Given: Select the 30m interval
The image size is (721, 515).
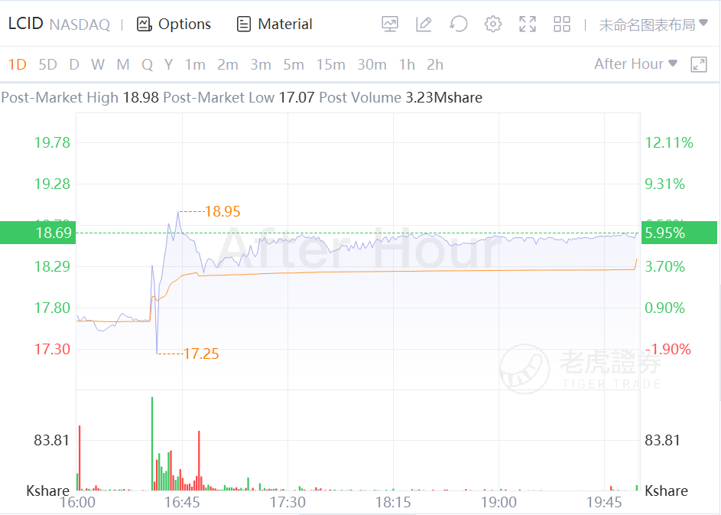Looking at the screenshot, I should (372, 64).
